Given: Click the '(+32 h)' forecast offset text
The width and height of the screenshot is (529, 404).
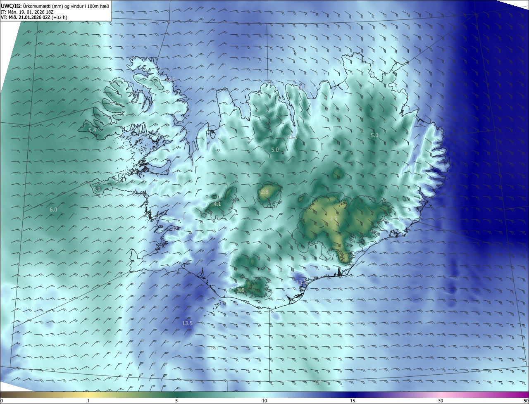Looking at the screenshot, I should tap(60, 18).
